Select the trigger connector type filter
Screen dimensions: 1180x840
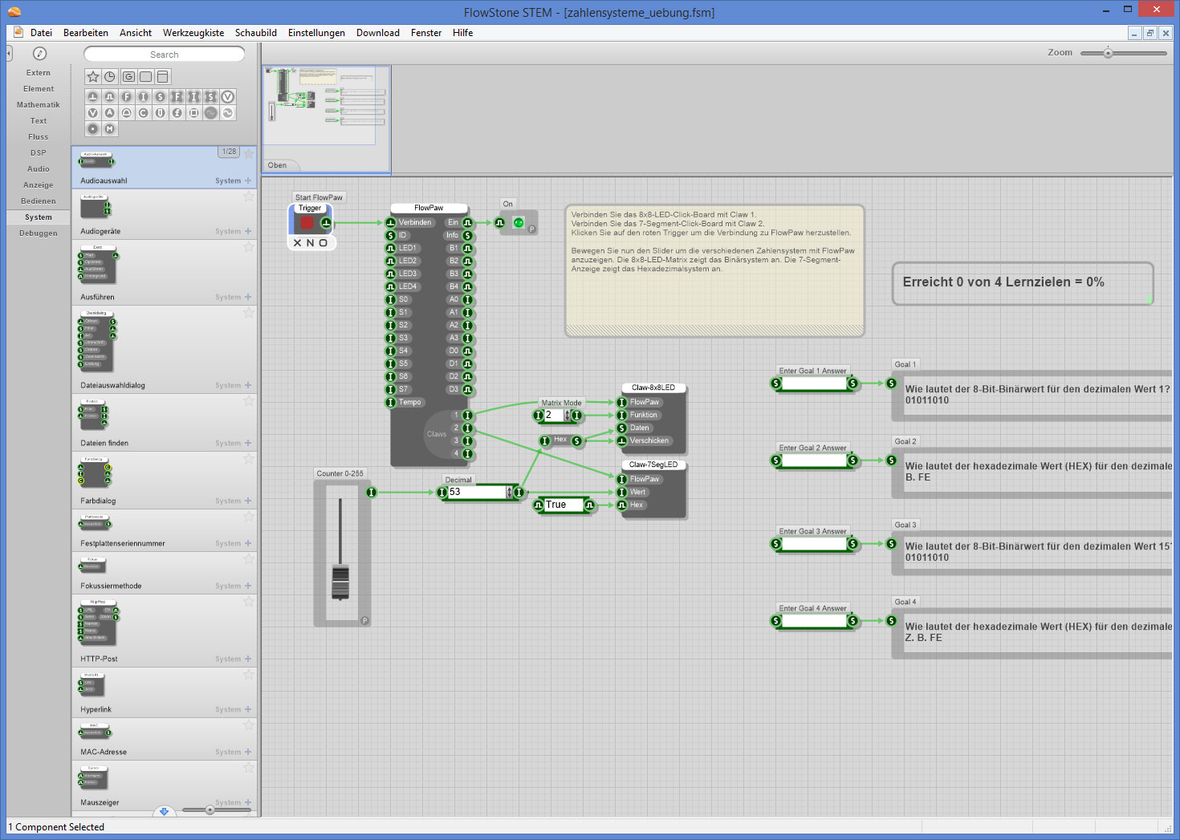(93, 96)
